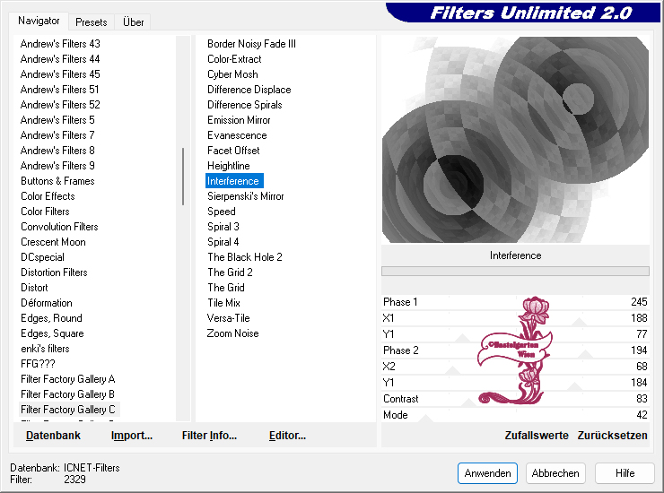Adjust the Mode slider
664x493 pixels.
(515, 415)
